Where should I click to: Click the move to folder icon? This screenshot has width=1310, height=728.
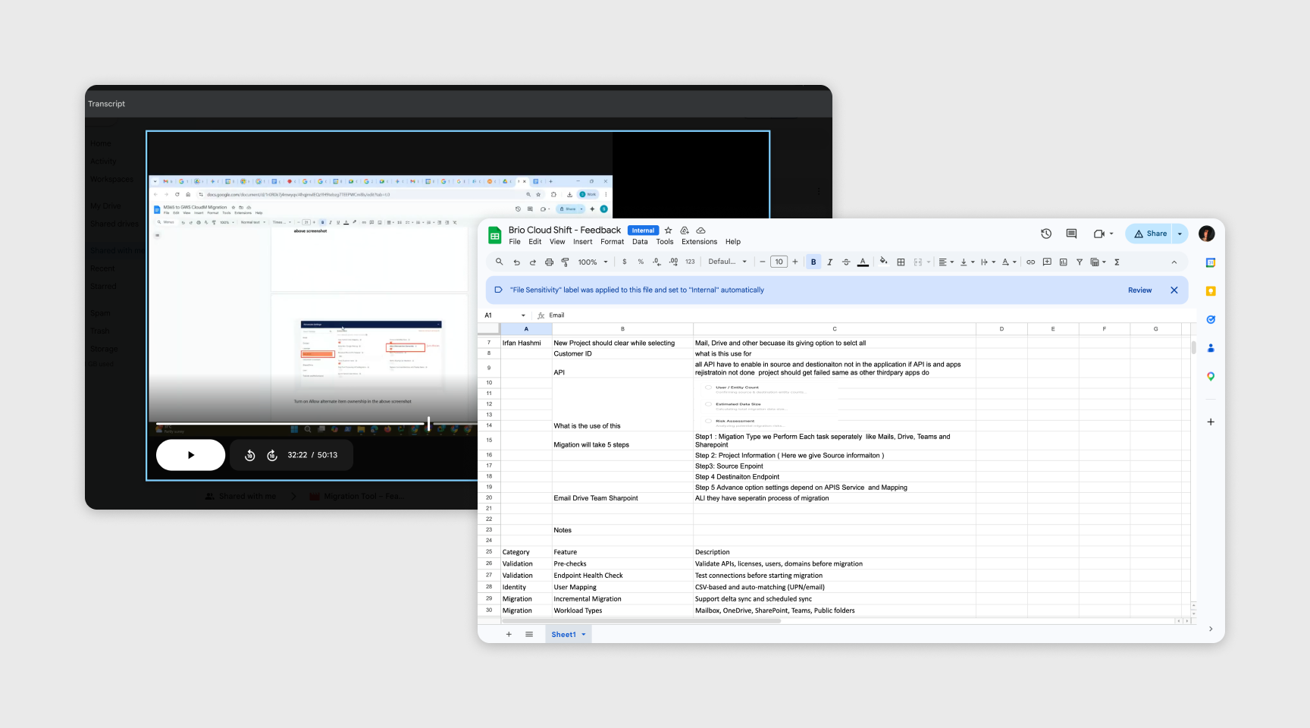pos(685,230)
